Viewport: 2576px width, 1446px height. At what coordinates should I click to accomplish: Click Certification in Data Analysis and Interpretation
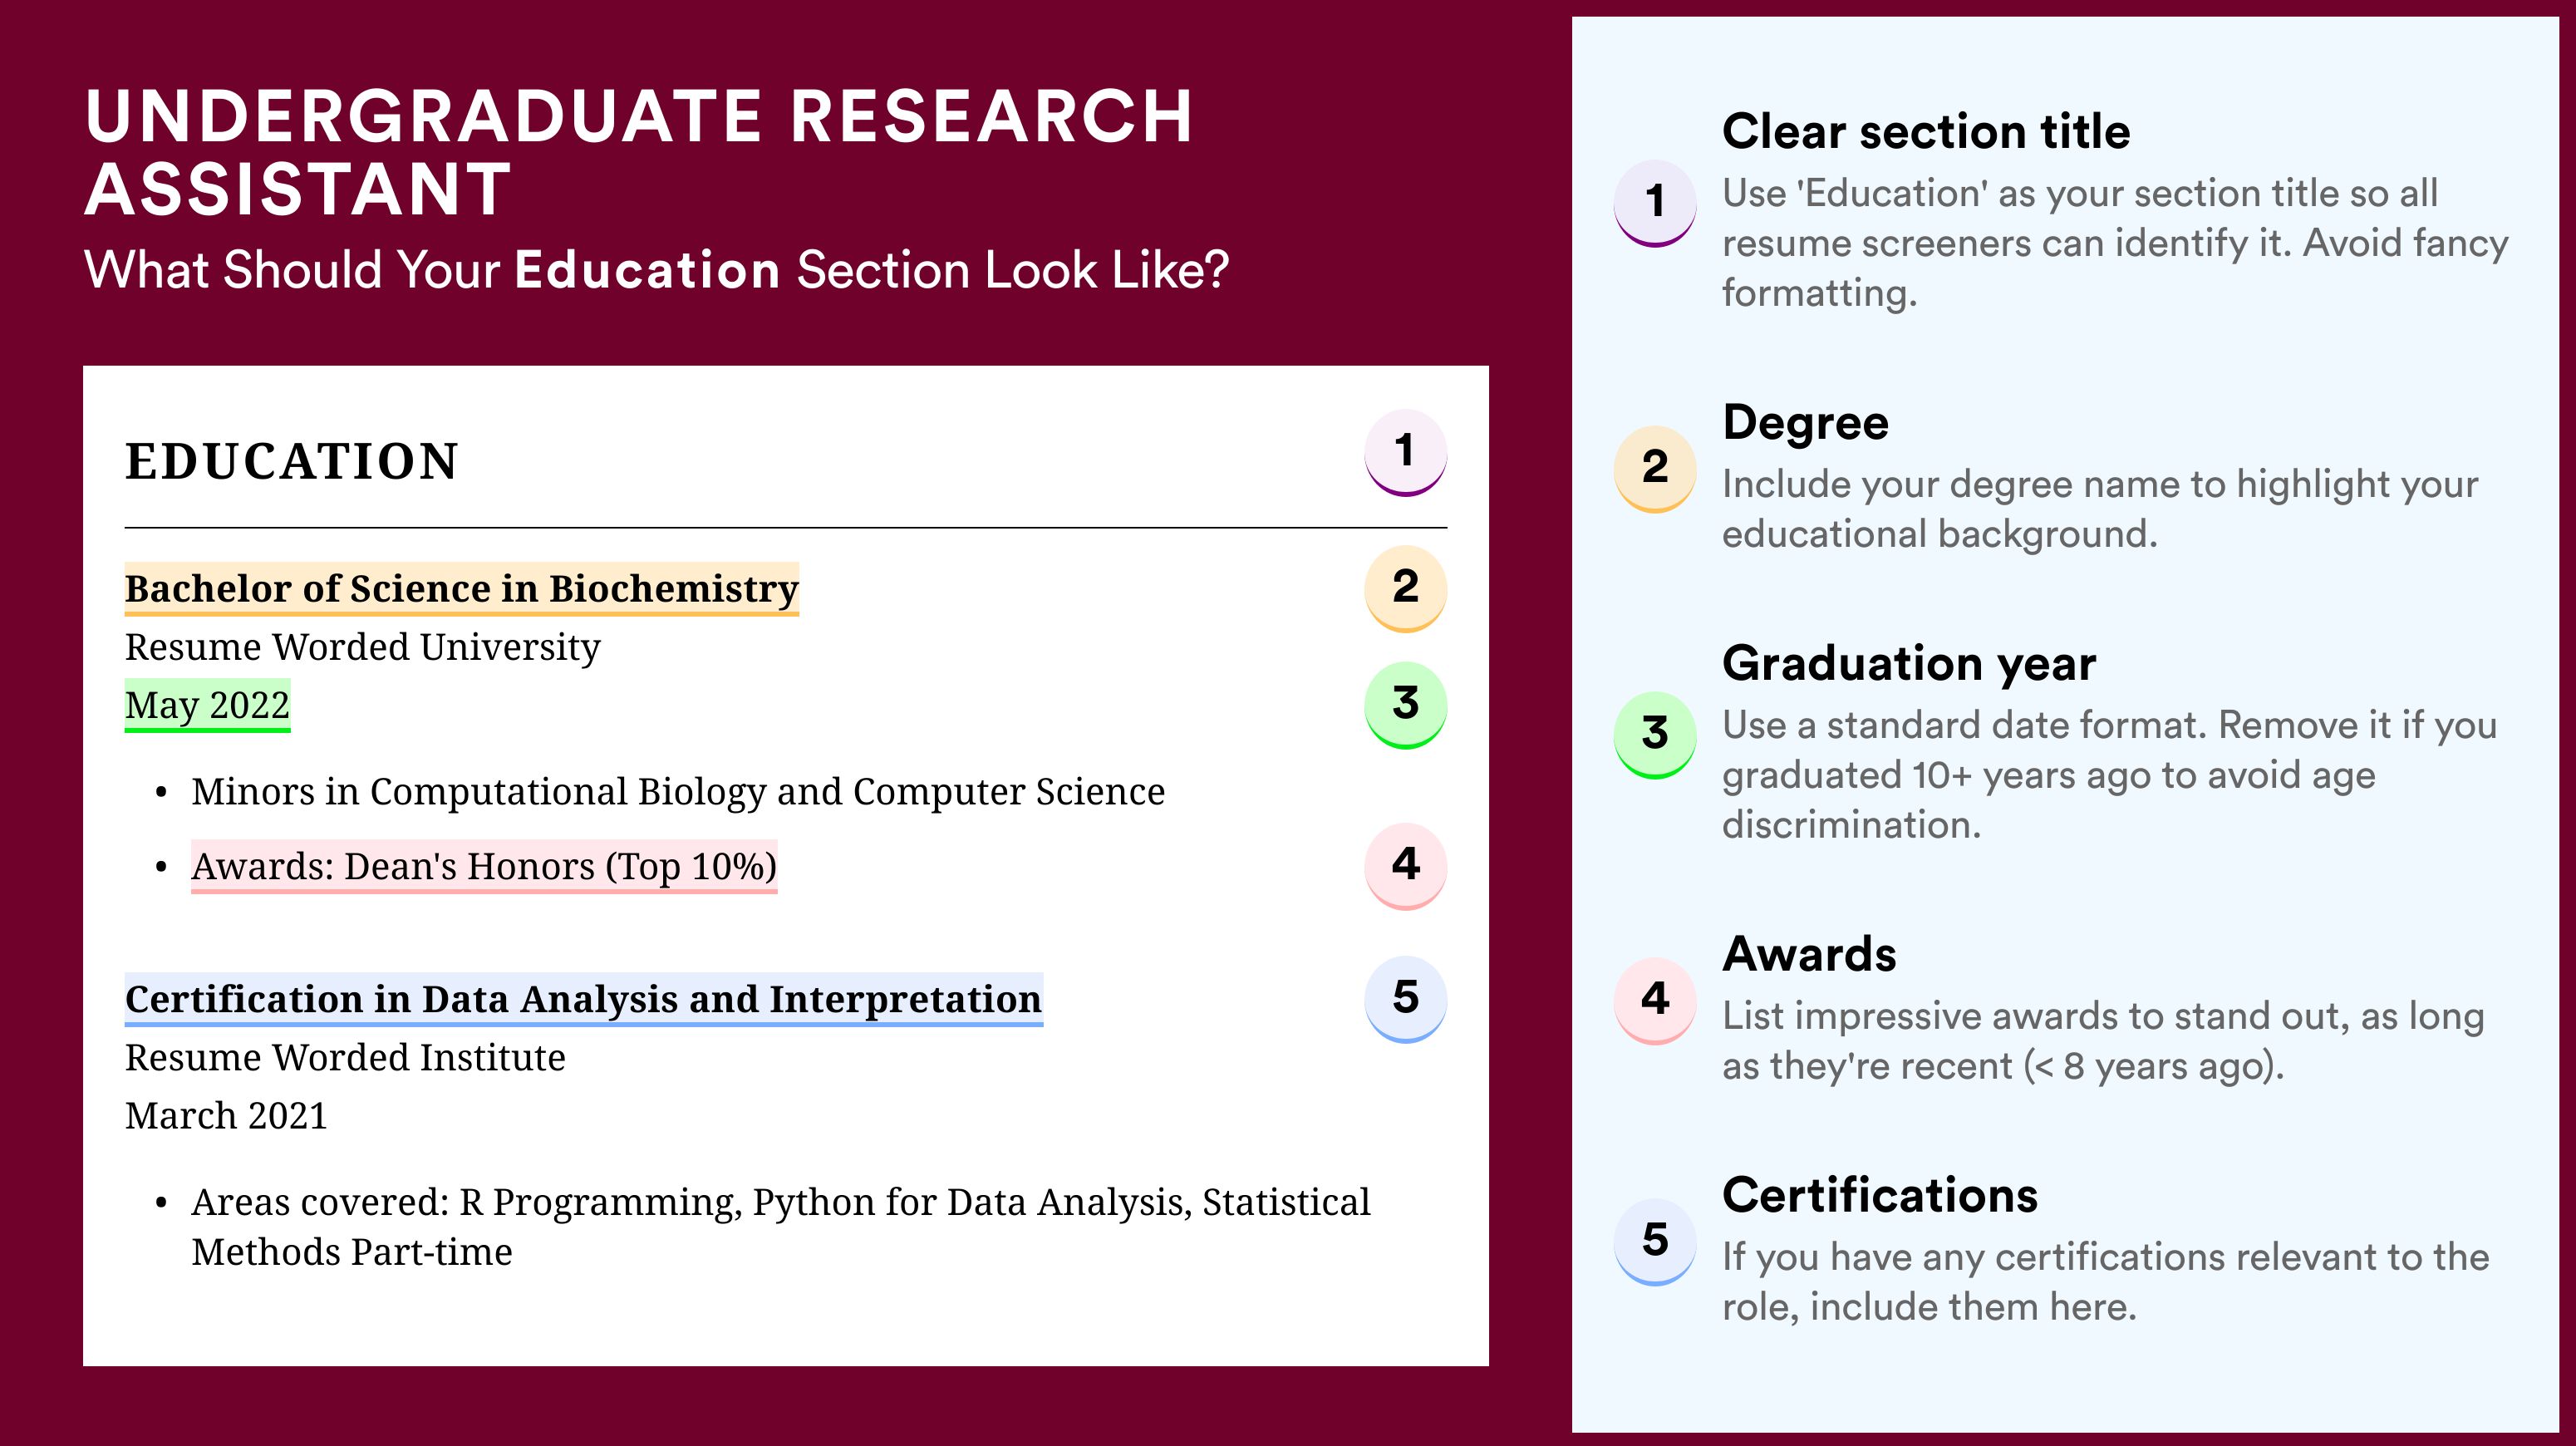pyautogui.click(x=584, y=999)
